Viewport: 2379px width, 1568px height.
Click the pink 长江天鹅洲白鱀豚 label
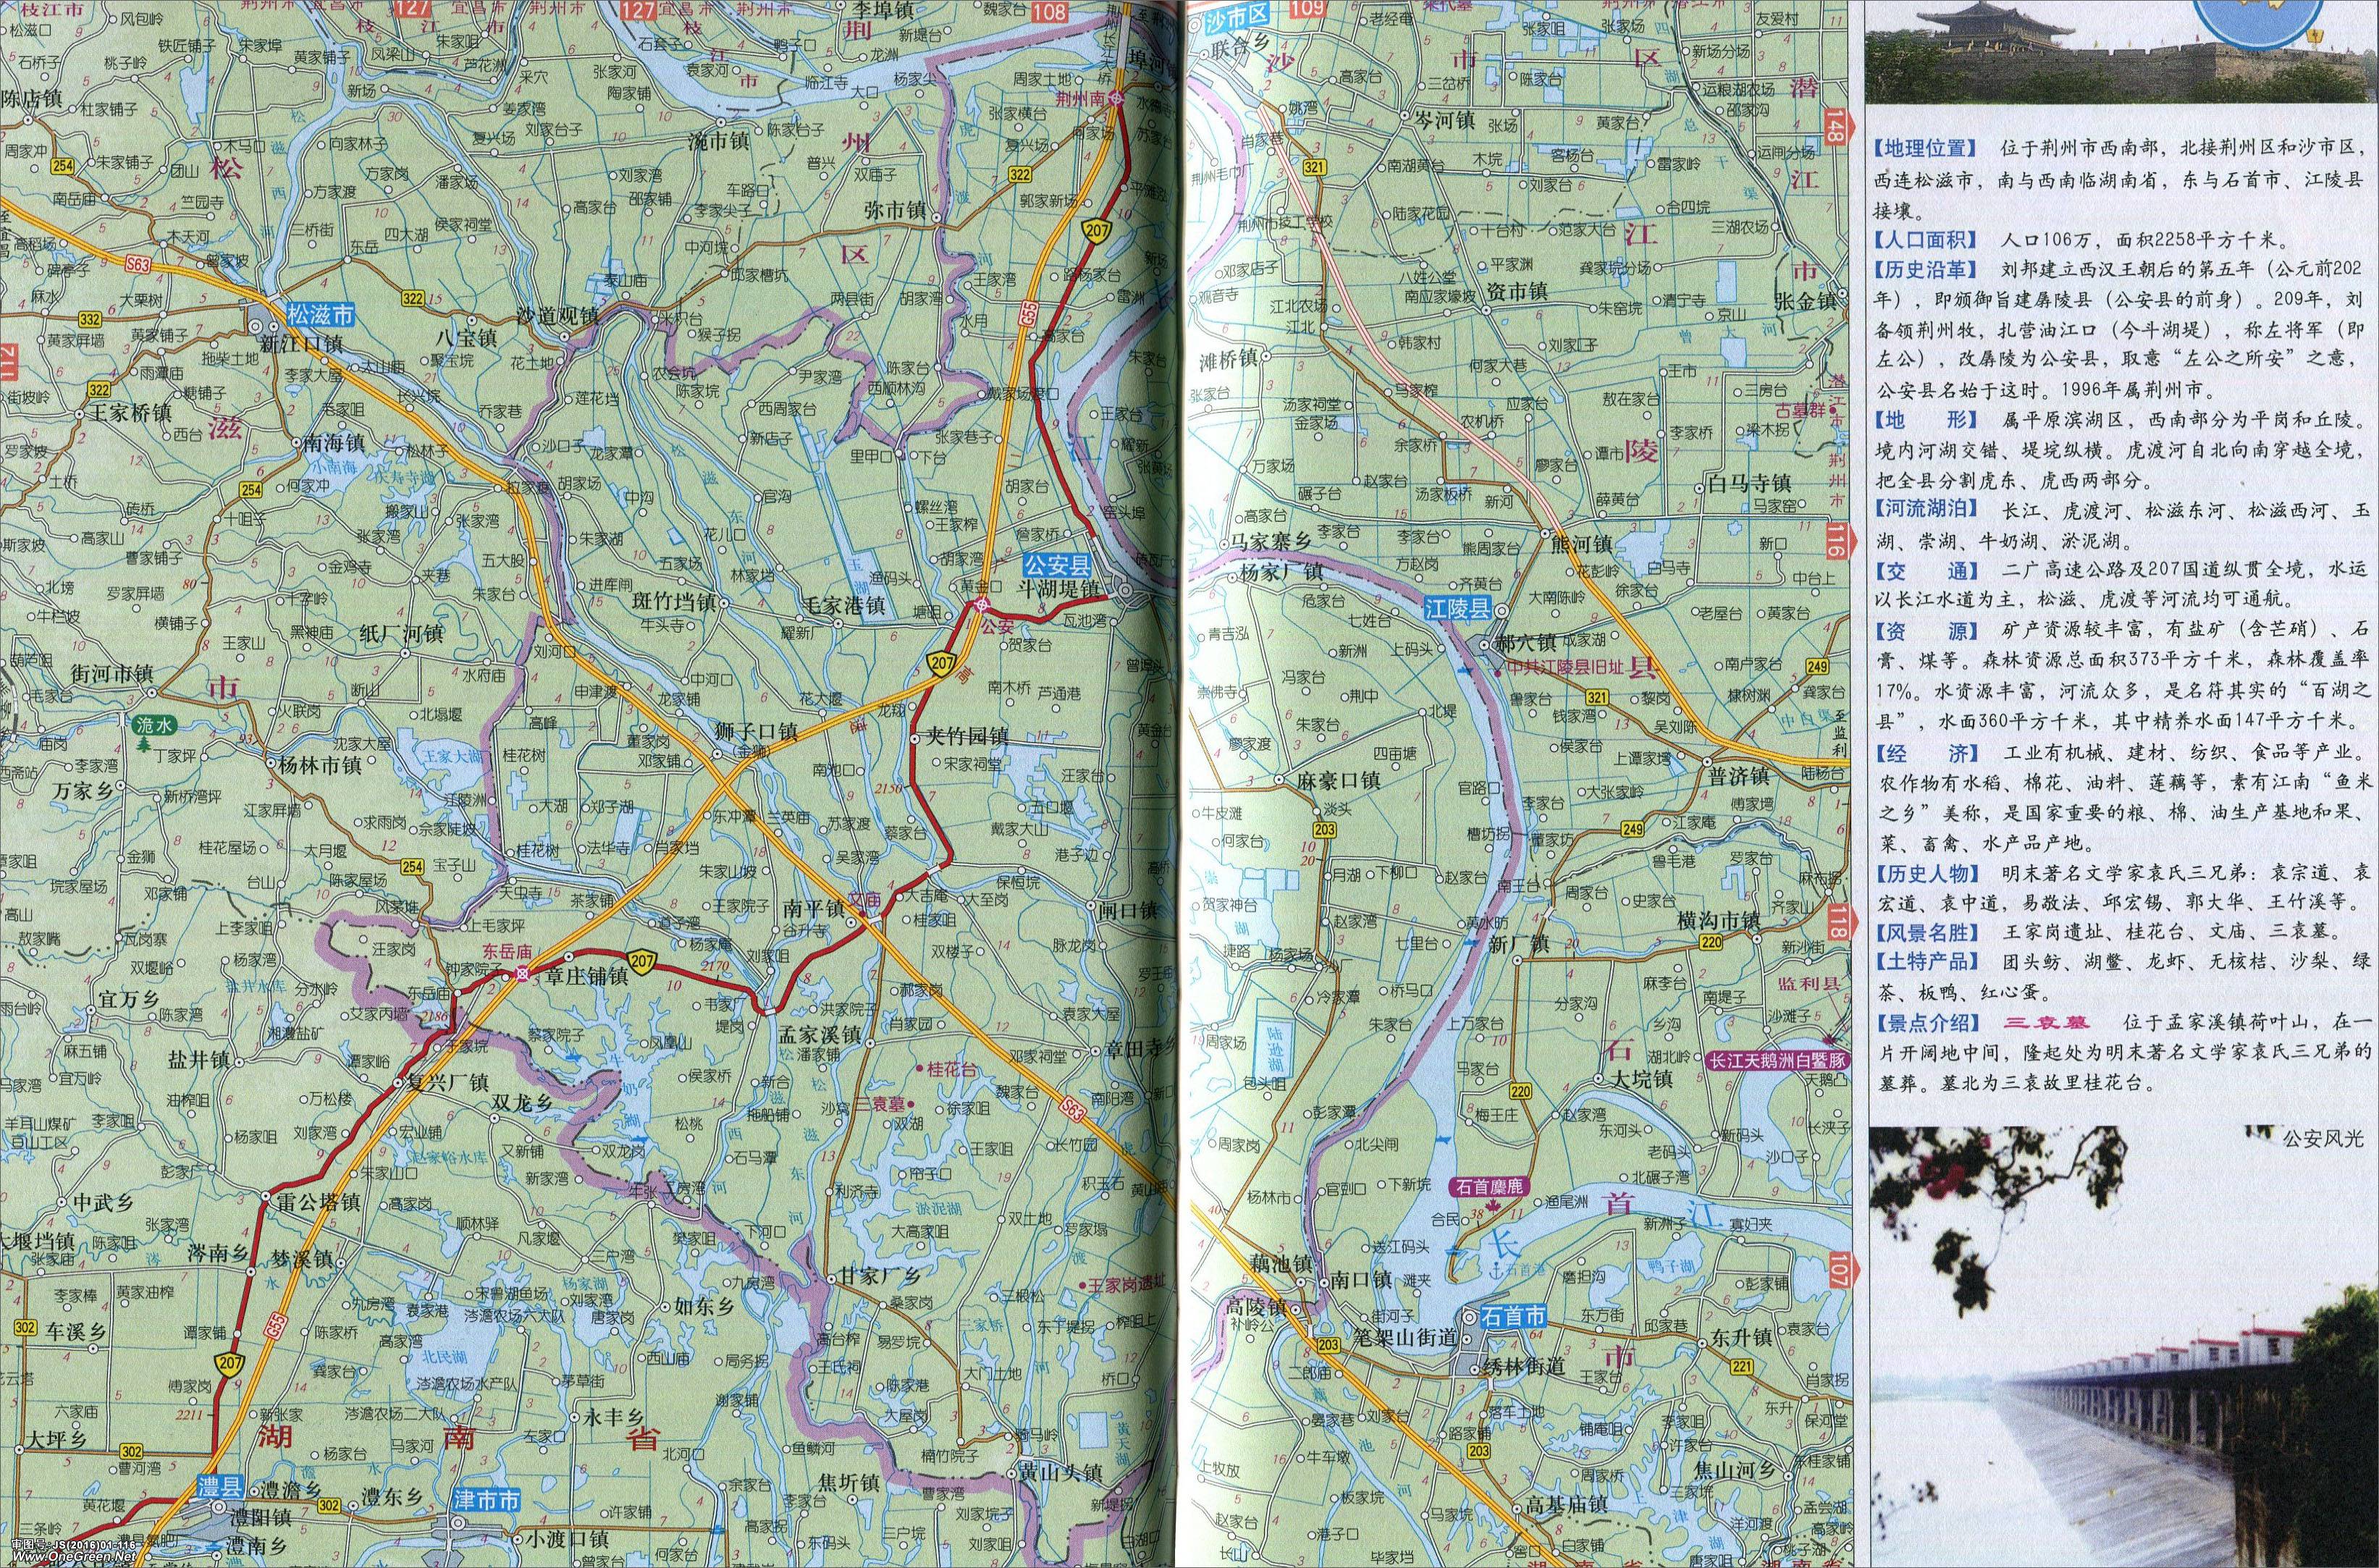(1778, 1061)
